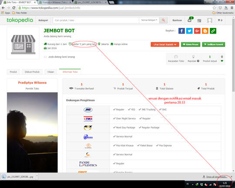Screen dimensions: 235x188
Task: Open the Semua Kategori dropdown
Action: (x=149, y=20)
